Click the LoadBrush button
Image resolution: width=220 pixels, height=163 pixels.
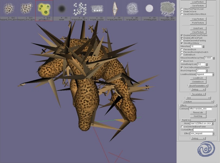198,78
